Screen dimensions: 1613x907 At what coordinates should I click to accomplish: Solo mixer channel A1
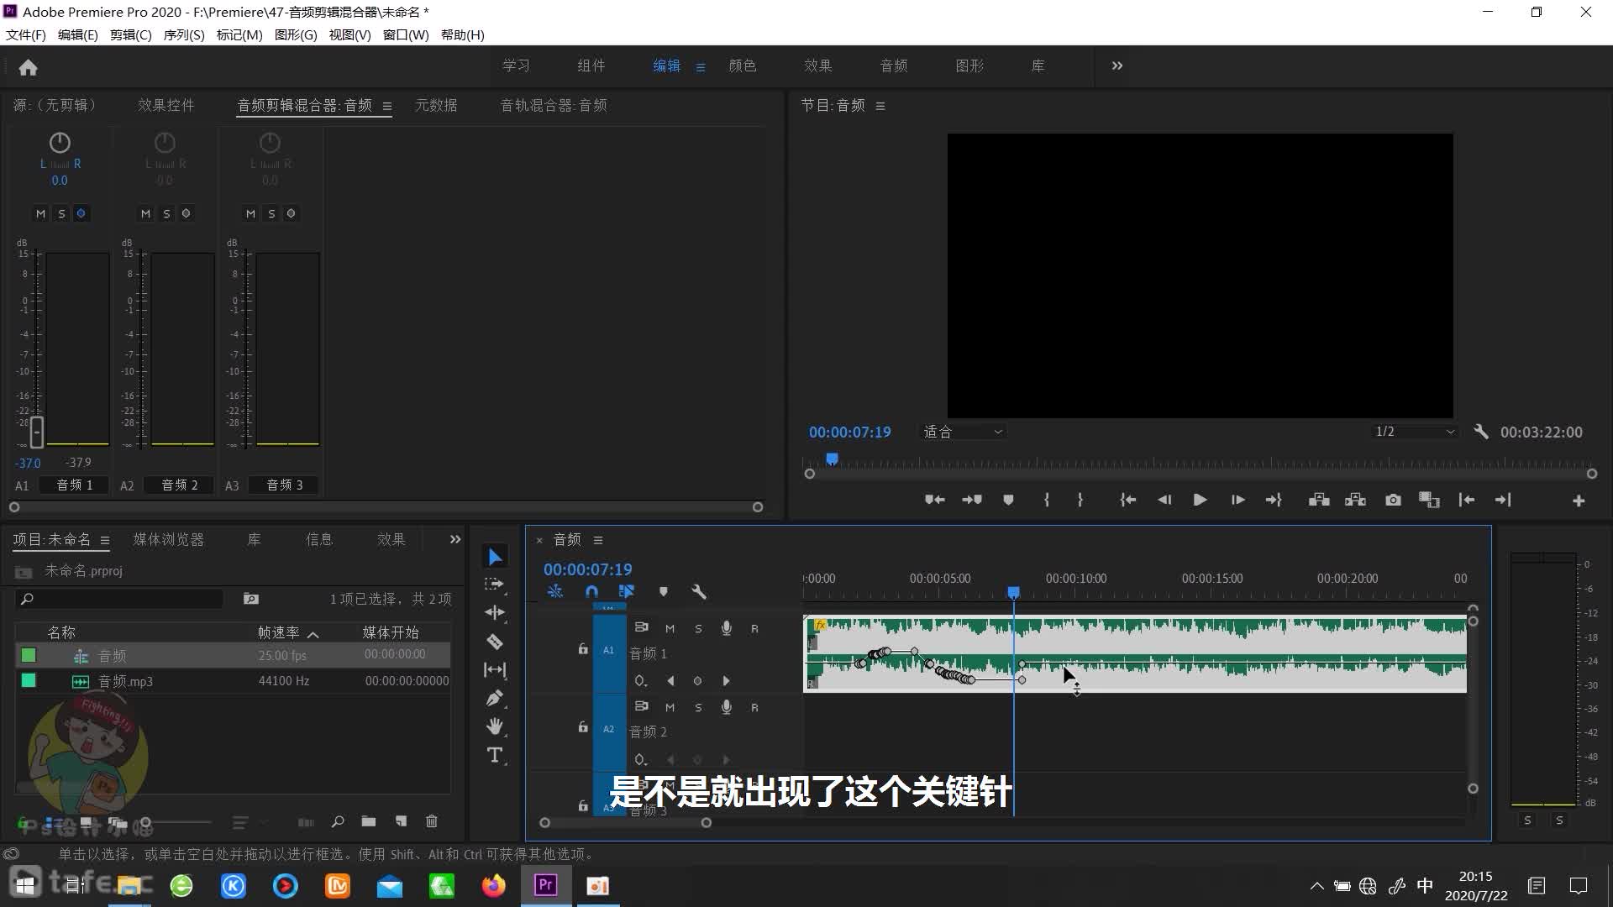coord(61,213)
